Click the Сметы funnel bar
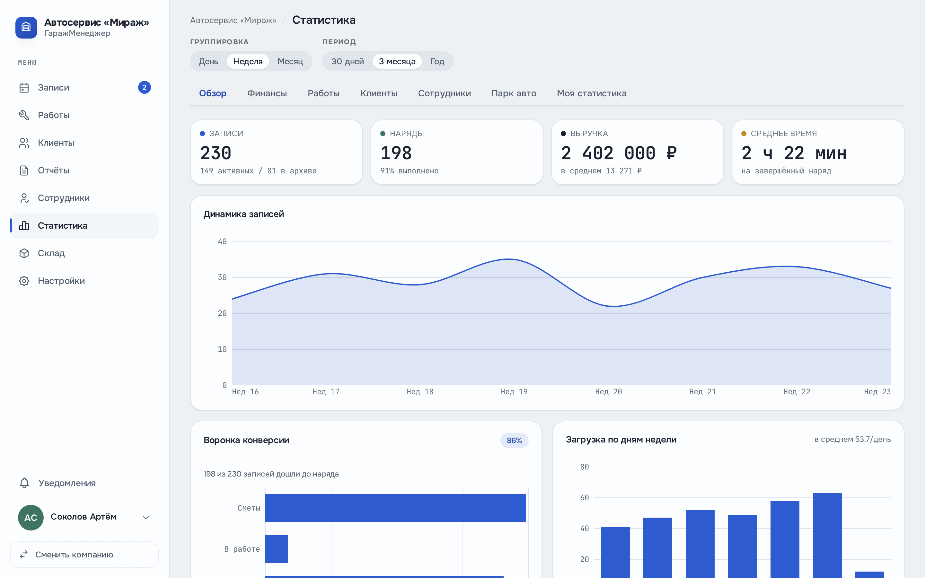The width and height of the screenshot is (925, 578). pos(396,508)
